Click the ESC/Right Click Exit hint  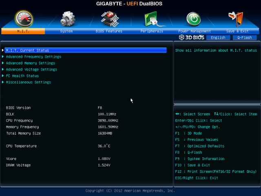197,178
